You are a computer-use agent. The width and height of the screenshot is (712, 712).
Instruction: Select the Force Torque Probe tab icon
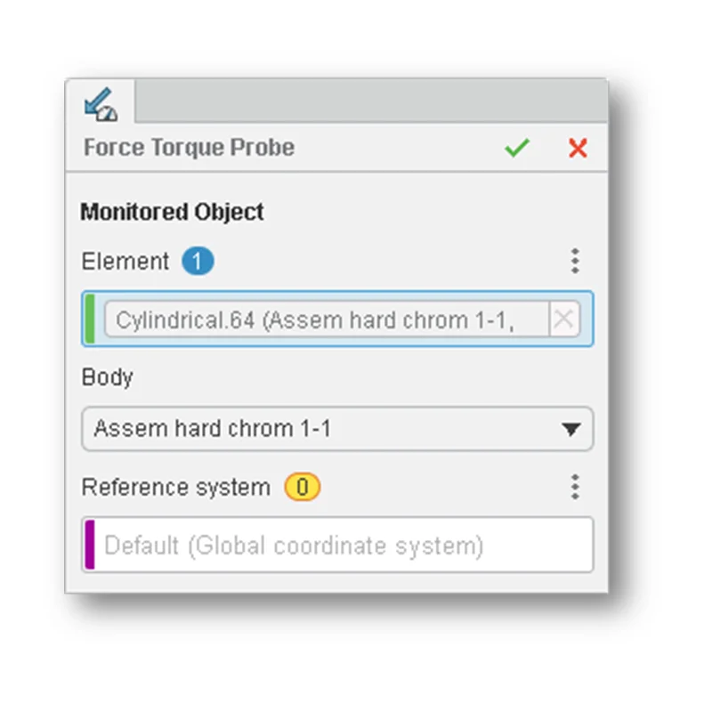pyautogui.click(x=100, y=104)
